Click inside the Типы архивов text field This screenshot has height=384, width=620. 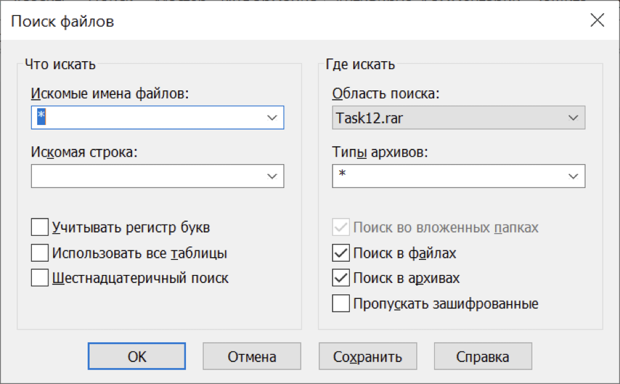pos(446,176)
